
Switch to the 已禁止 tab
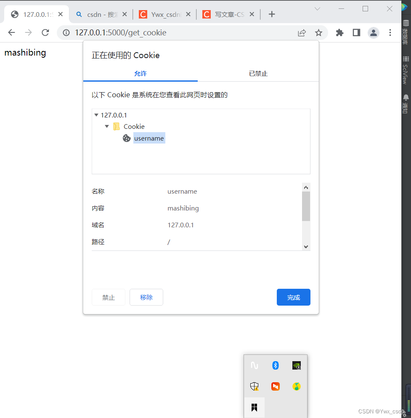click(x=258, y=74)
